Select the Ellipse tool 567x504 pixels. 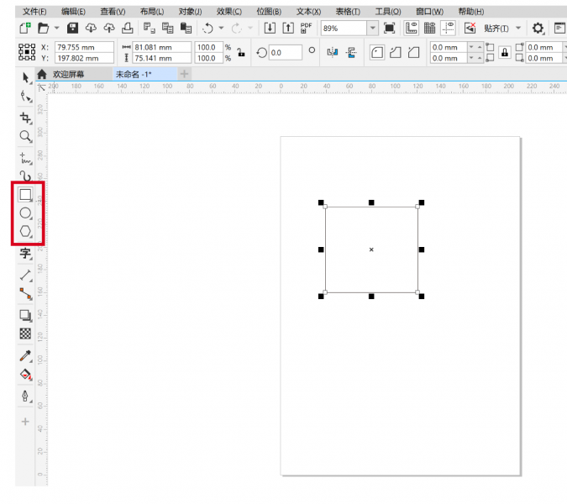click(x=25, y=213)
